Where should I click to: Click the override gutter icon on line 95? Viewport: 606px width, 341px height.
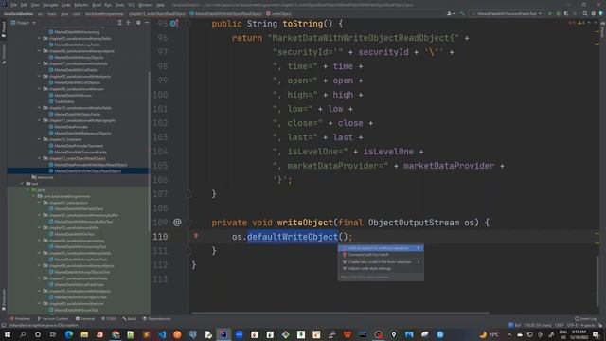pyautogui.click(x=173, y=24)
